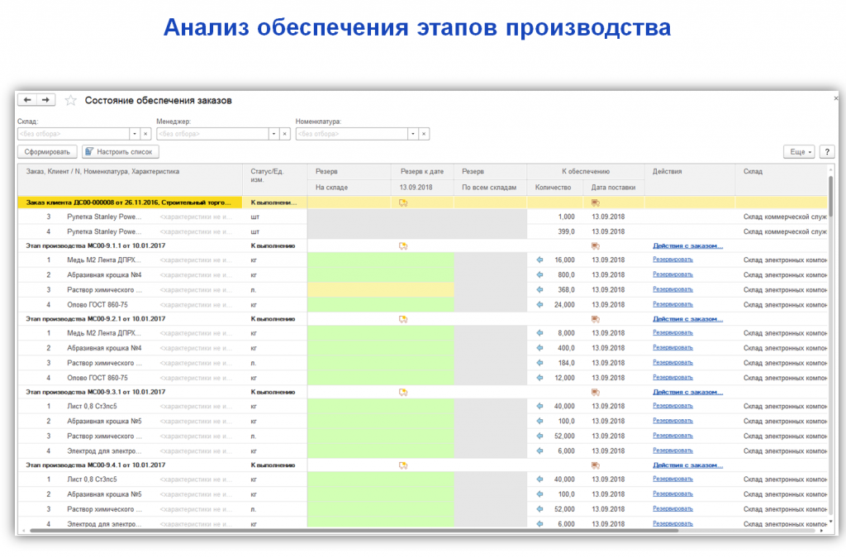Open Действия с заказом for stage МС00-9.3.1

pos(687,393)
